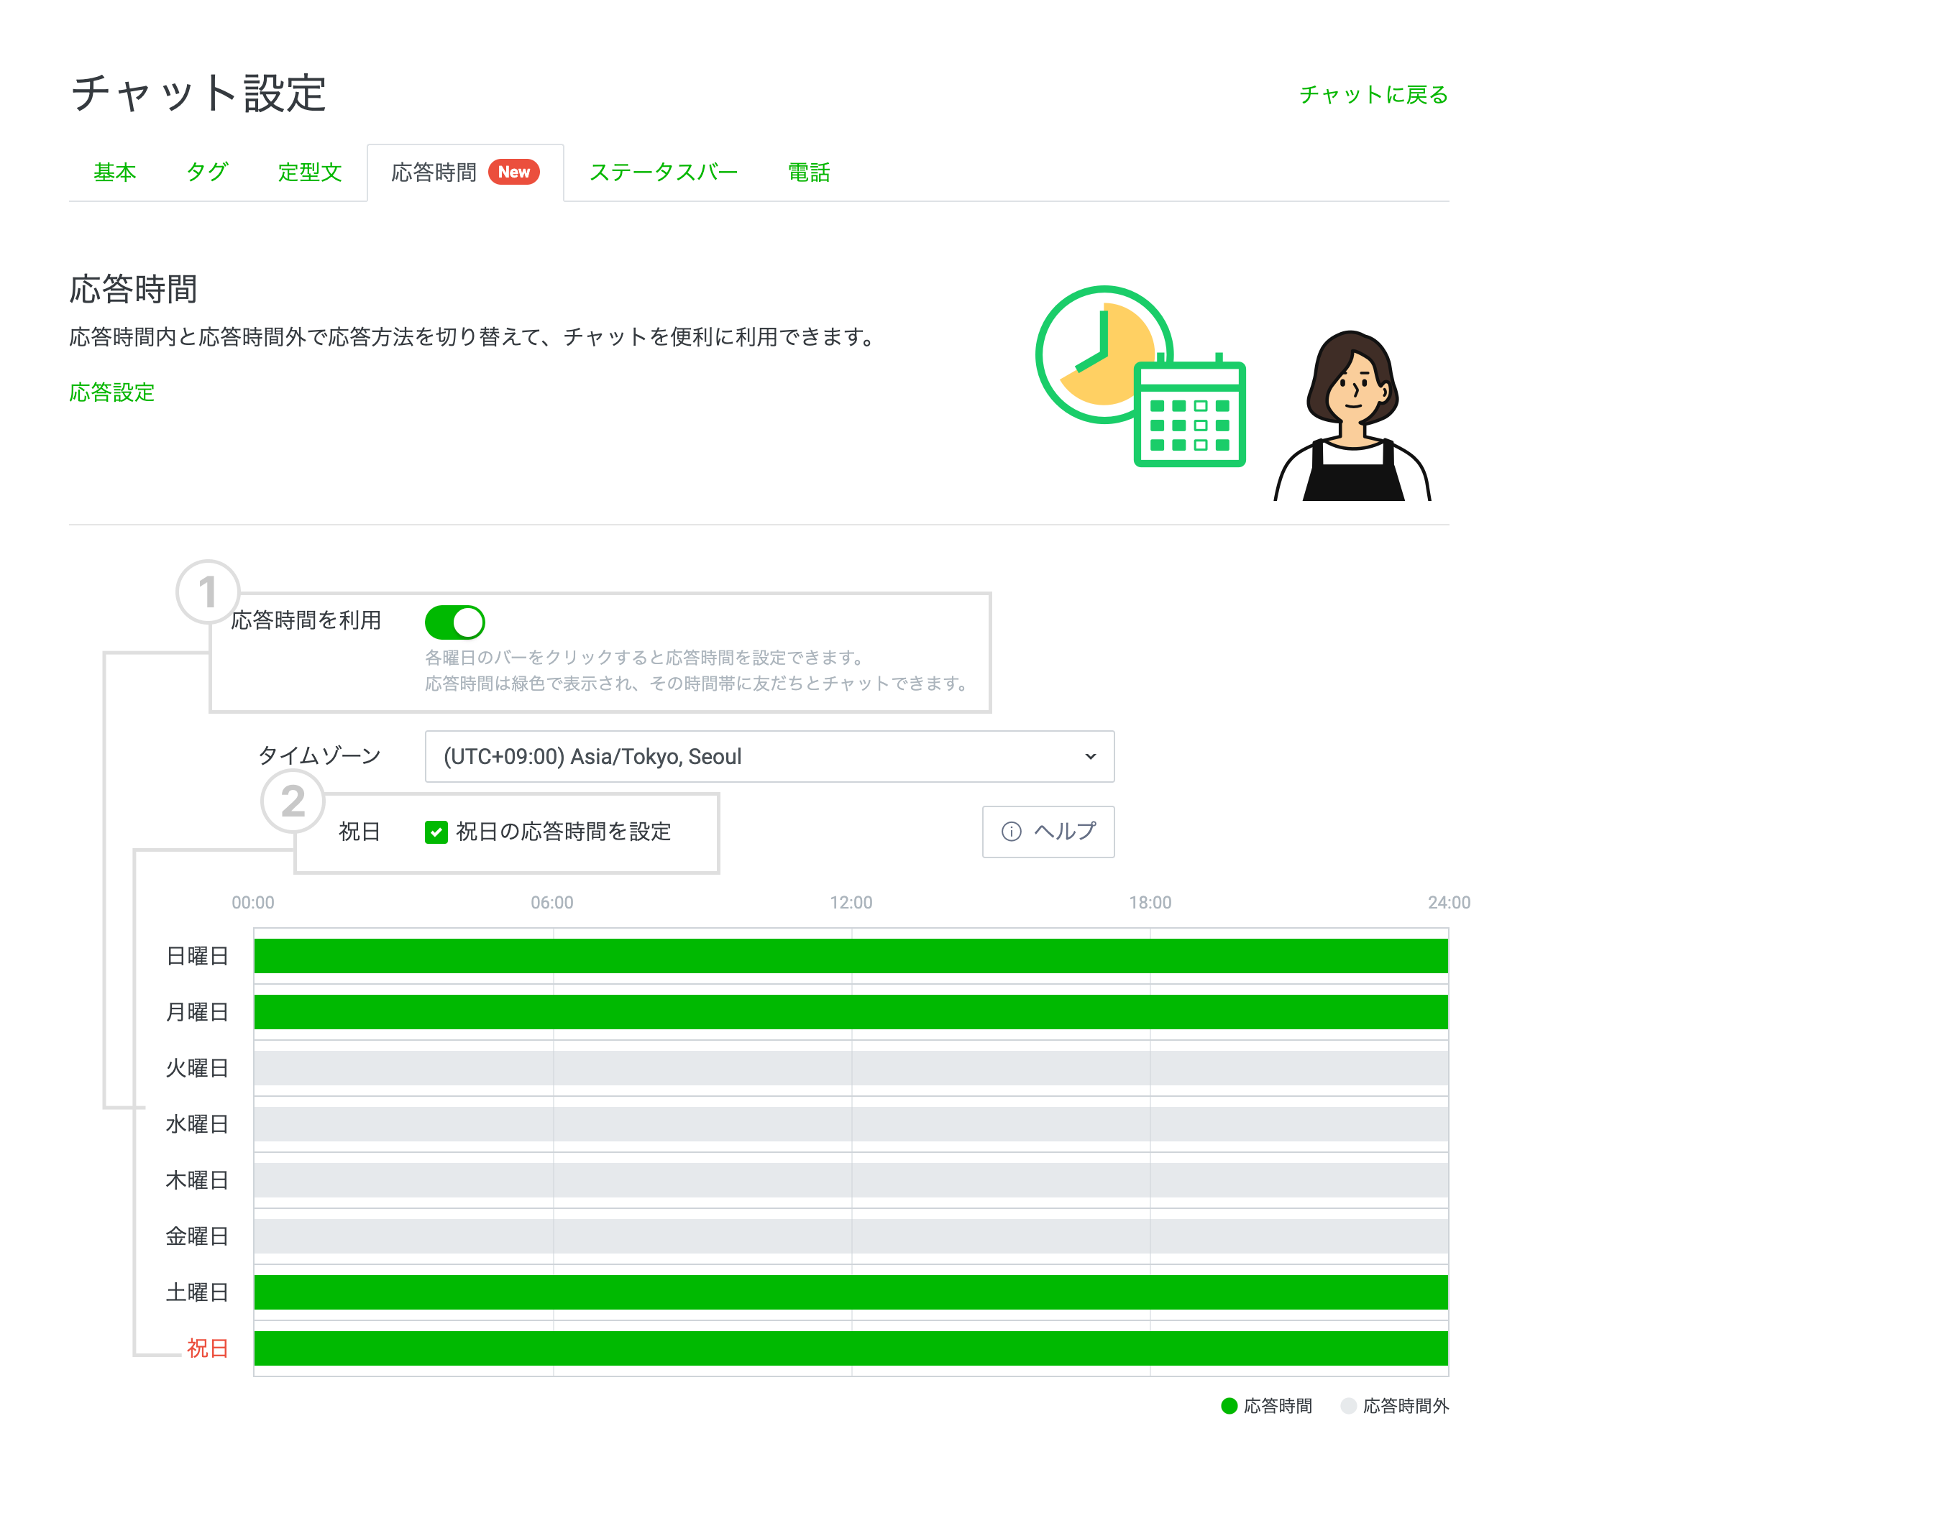The height and width of the screenshot is (1513, 1960).
Task: Switch to the 基本 tab
Action: [115, 173]
